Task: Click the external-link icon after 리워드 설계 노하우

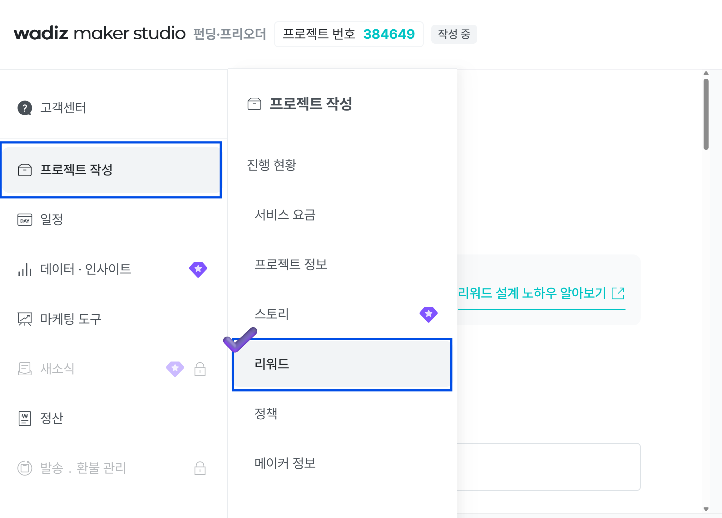Action: (x=618, y=293)
